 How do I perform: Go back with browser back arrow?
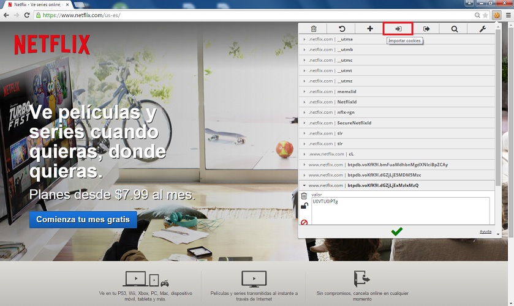[6, 15]
